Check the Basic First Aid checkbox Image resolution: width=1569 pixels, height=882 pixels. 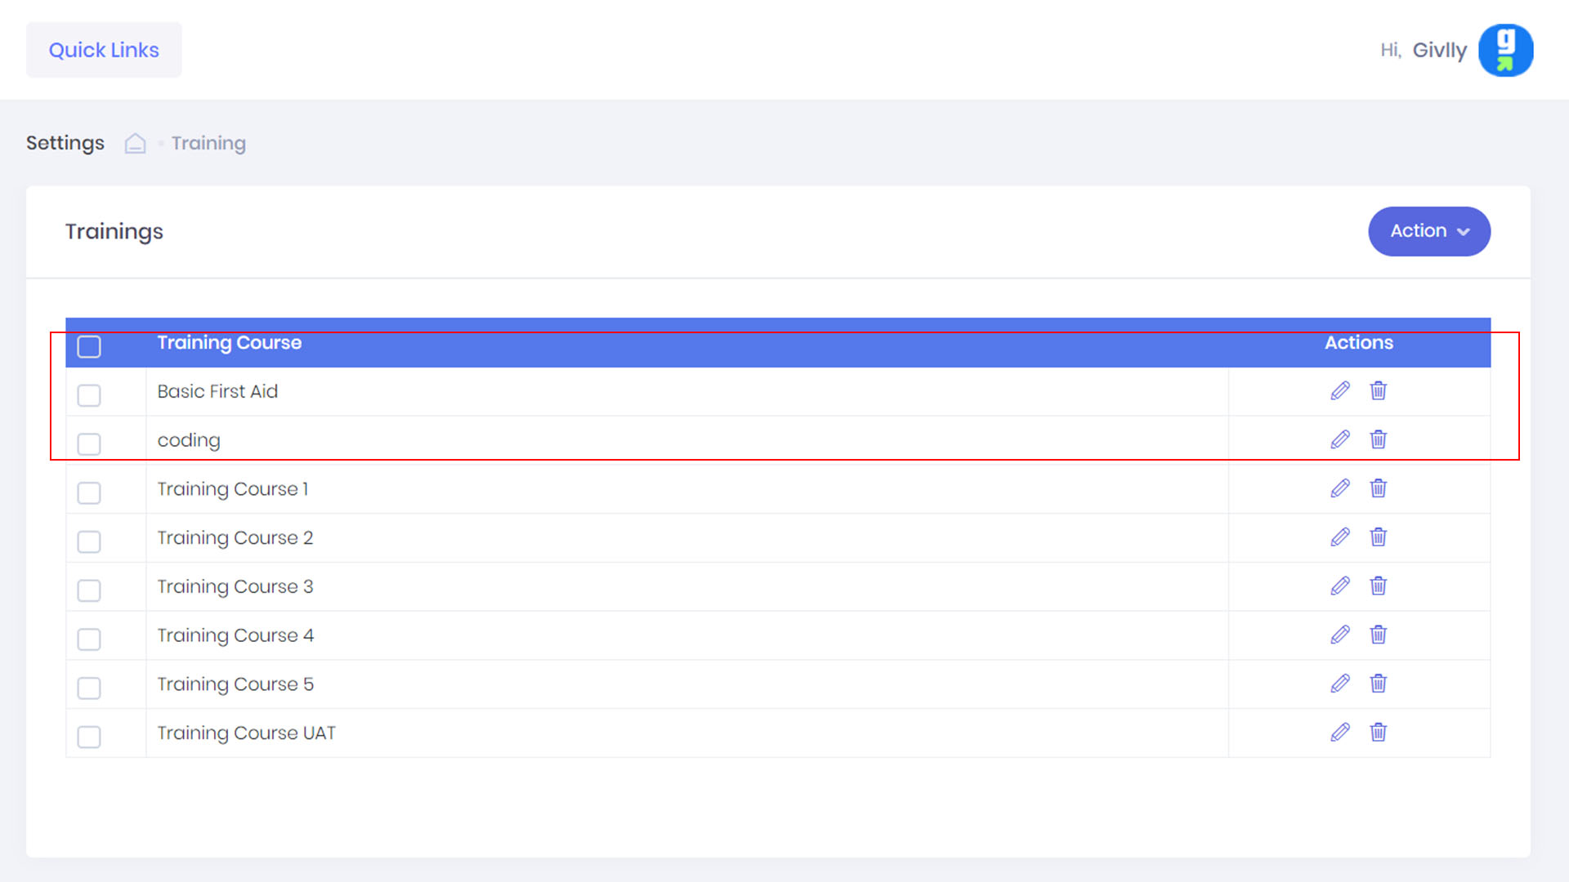[x=89, y=396]
